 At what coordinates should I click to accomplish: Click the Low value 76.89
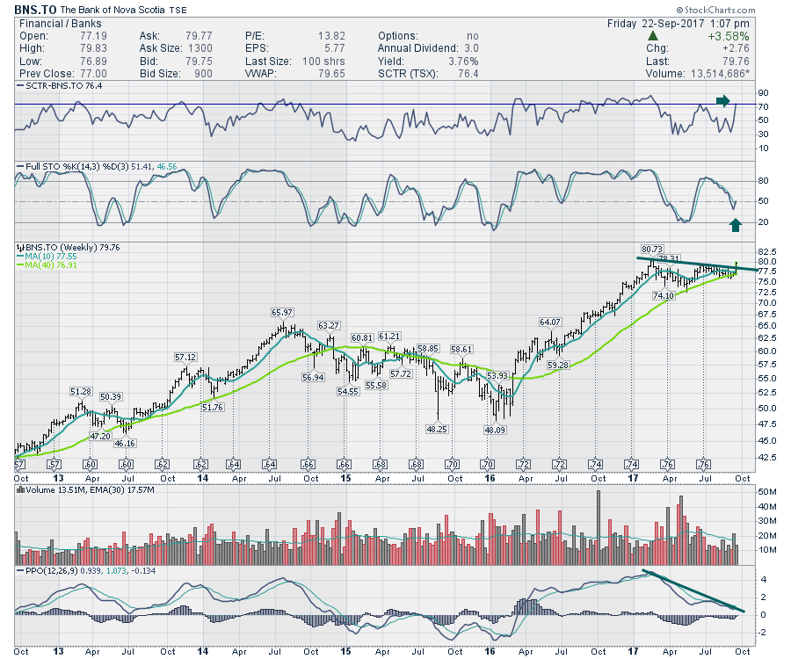(x=93, y=61)
